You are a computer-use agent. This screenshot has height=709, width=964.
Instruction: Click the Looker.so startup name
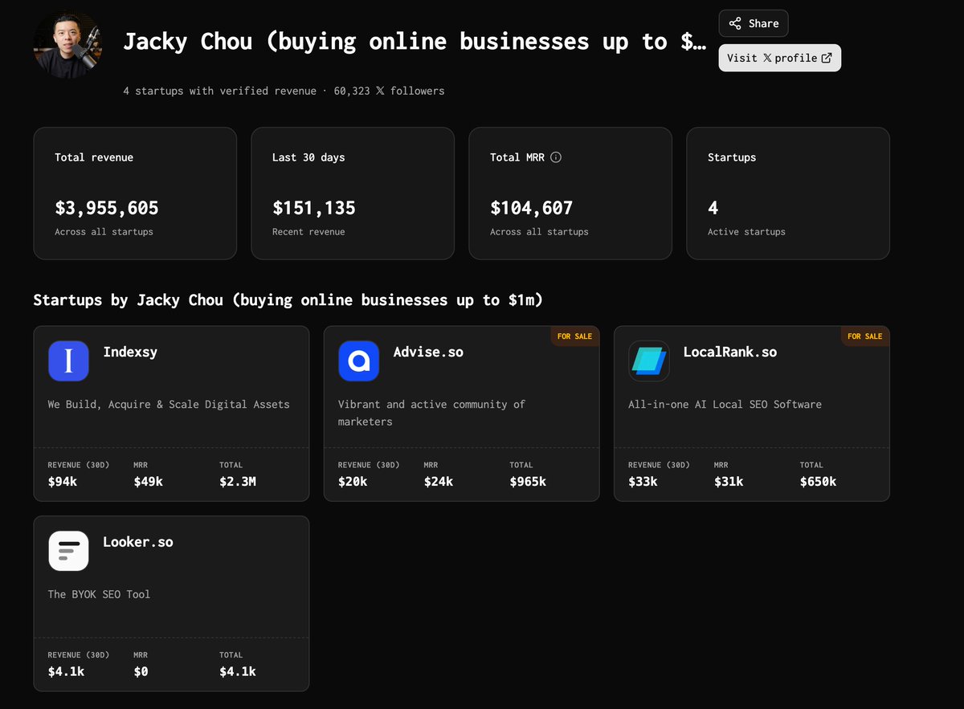click(x=138, y=542)
